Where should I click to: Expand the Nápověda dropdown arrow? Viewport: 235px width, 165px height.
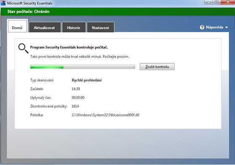(x=227, y=27)
